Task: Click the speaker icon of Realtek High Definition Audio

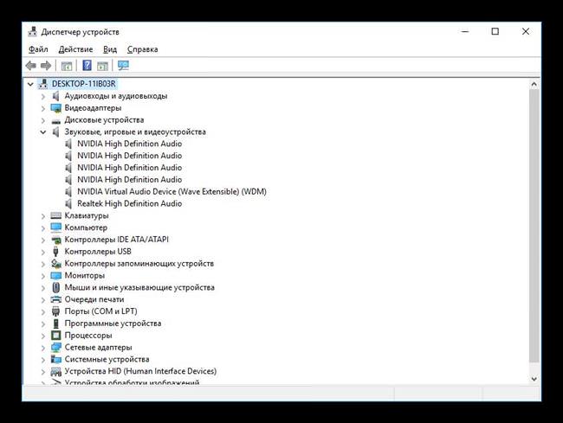Action: coord(68,203)
